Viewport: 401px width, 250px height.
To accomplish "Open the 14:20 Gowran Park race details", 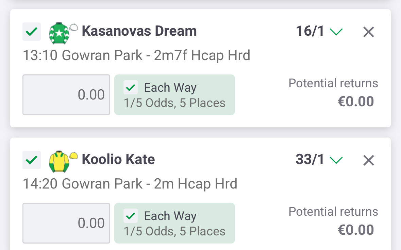I will [130, 184].
